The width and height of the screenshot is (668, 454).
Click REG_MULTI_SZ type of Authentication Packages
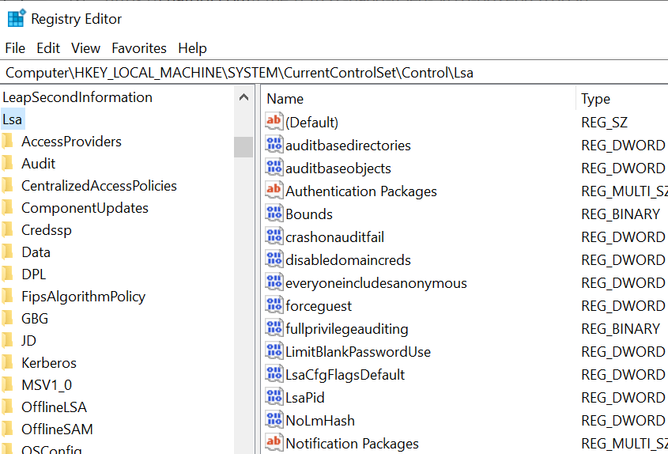tap(624, 191)
